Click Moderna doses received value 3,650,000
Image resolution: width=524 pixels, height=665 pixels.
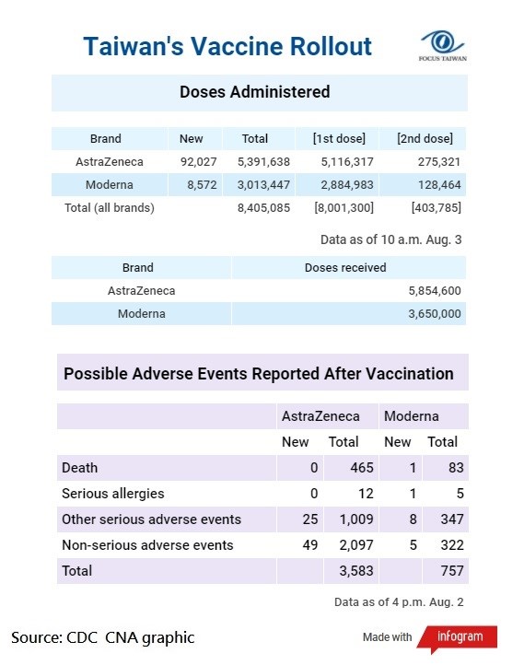(x=435, y=314)
